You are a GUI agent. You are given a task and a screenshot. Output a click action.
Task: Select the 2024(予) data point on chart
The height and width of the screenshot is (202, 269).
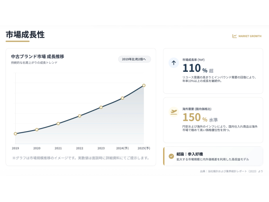[x=122, y=98]
